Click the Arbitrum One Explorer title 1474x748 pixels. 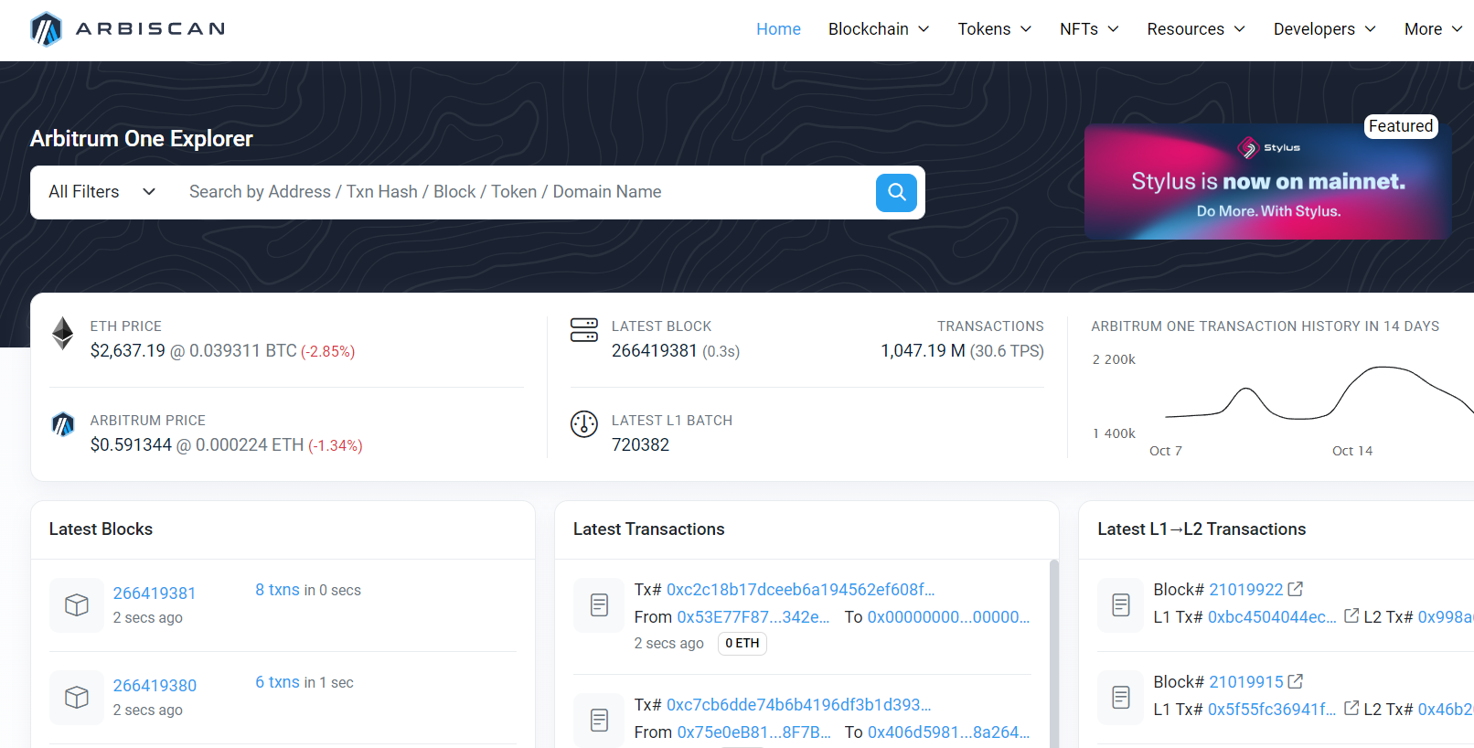[142, 139]
